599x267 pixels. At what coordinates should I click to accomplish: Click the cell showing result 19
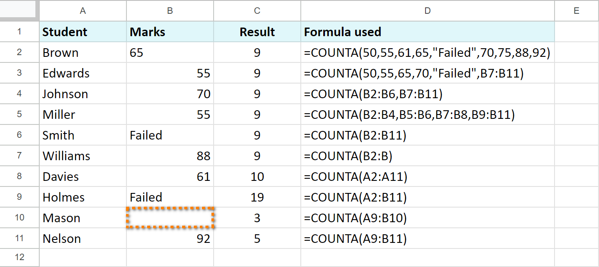[x=257, y=197]
